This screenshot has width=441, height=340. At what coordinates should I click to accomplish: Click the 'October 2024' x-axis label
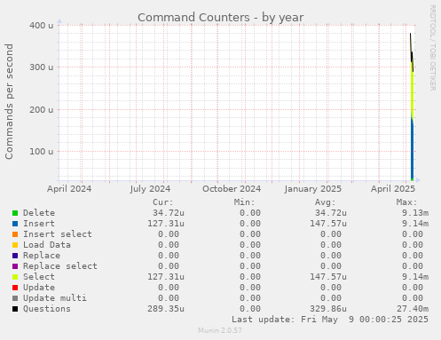[232, 189]
